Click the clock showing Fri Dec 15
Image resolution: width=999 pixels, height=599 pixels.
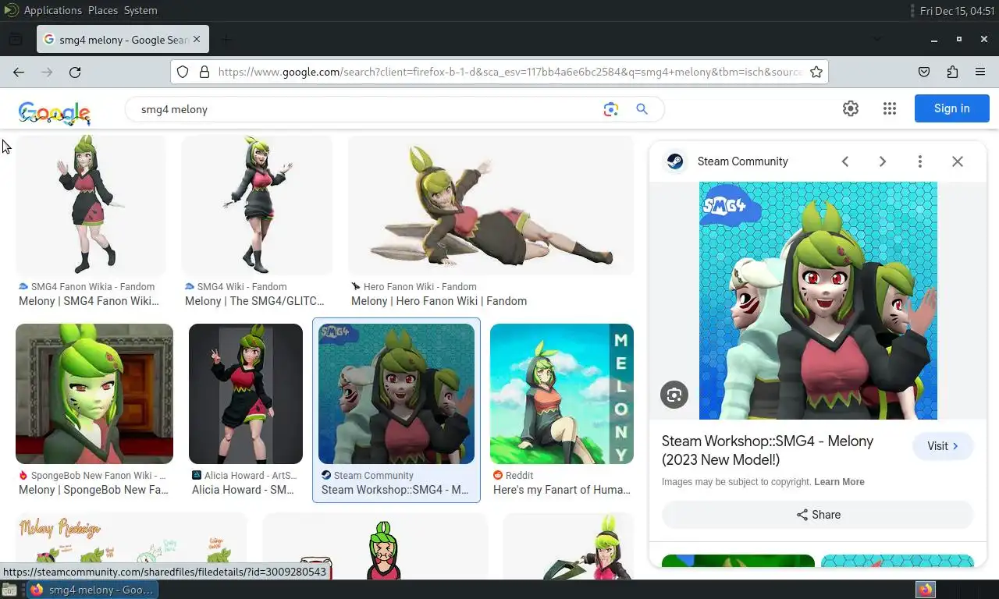957,10
